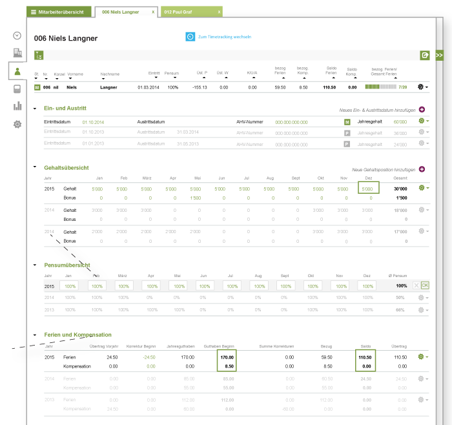
Task: Click the green export icon at top right
Action: 425,56
